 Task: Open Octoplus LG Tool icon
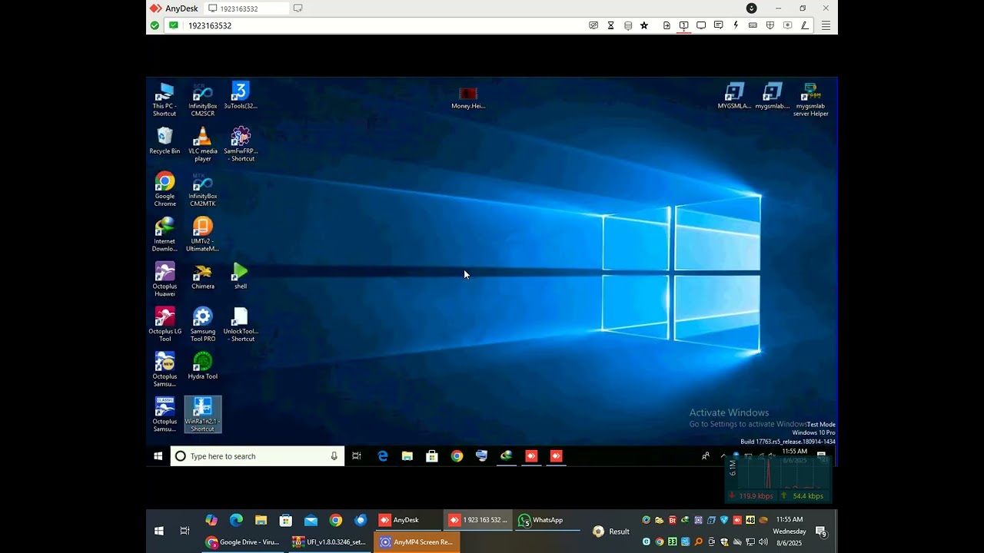[x=165, y=325]
